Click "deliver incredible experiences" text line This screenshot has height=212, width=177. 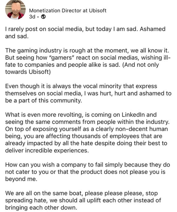click(x=47, y=150)
